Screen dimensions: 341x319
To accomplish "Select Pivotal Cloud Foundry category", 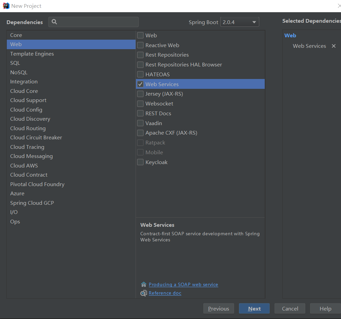I will 71,184.
